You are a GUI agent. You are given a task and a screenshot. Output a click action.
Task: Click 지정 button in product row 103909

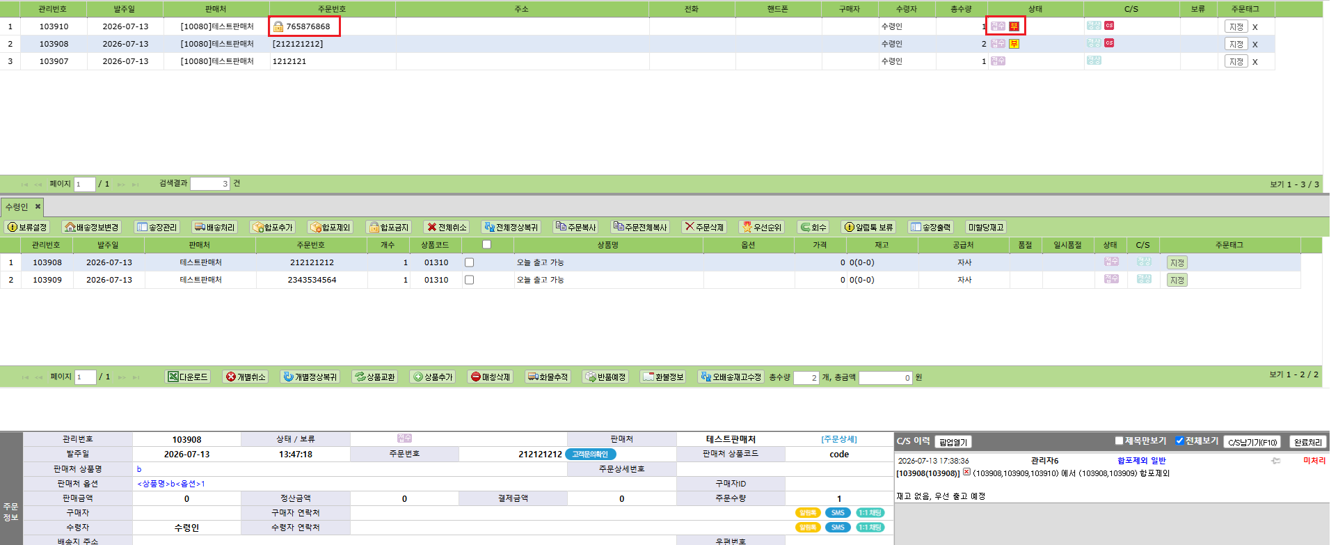pos(1177,280)
